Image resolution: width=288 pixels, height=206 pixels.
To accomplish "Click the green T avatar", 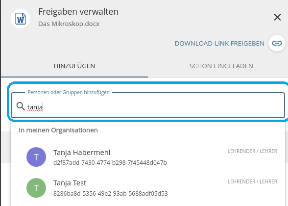I will tap(36, 188).
